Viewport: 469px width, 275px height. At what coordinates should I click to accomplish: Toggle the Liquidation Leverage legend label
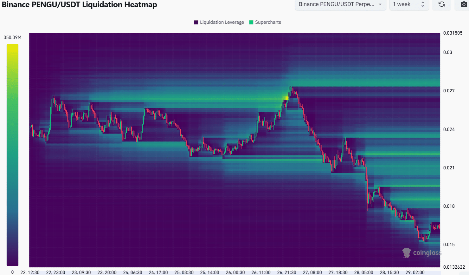point(222,22)
